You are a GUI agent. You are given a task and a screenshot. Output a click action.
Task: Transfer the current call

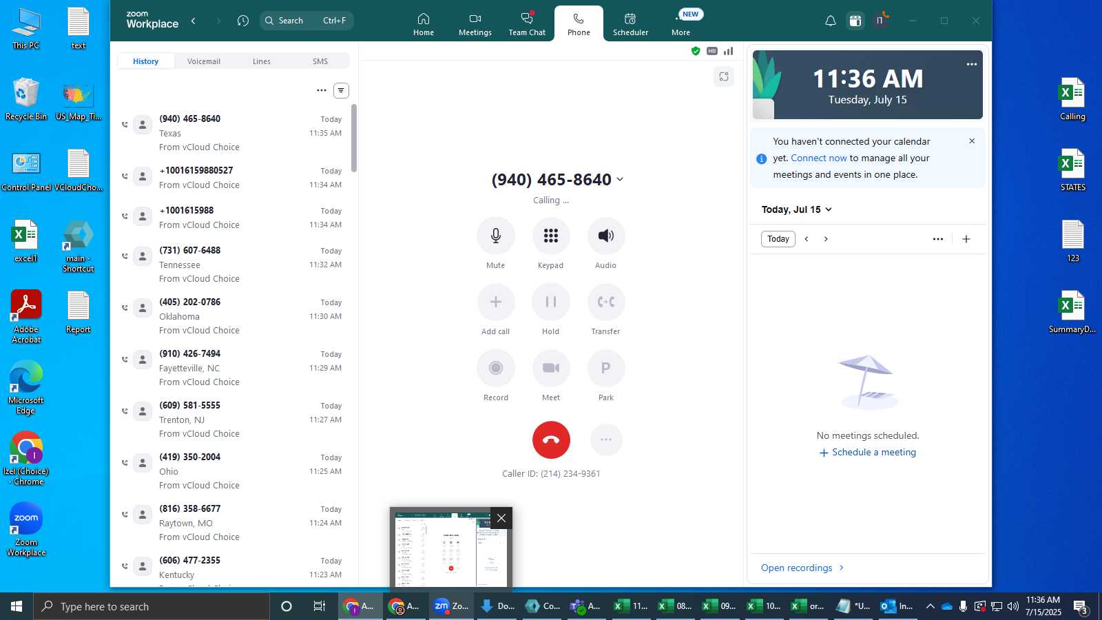(606, 302)
